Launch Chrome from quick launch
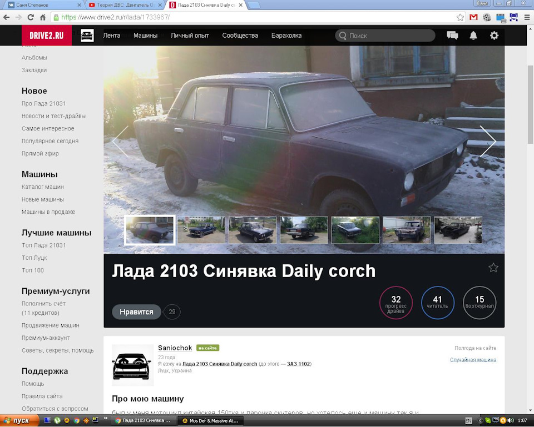 pyautogui.click(x=77, y=420)
